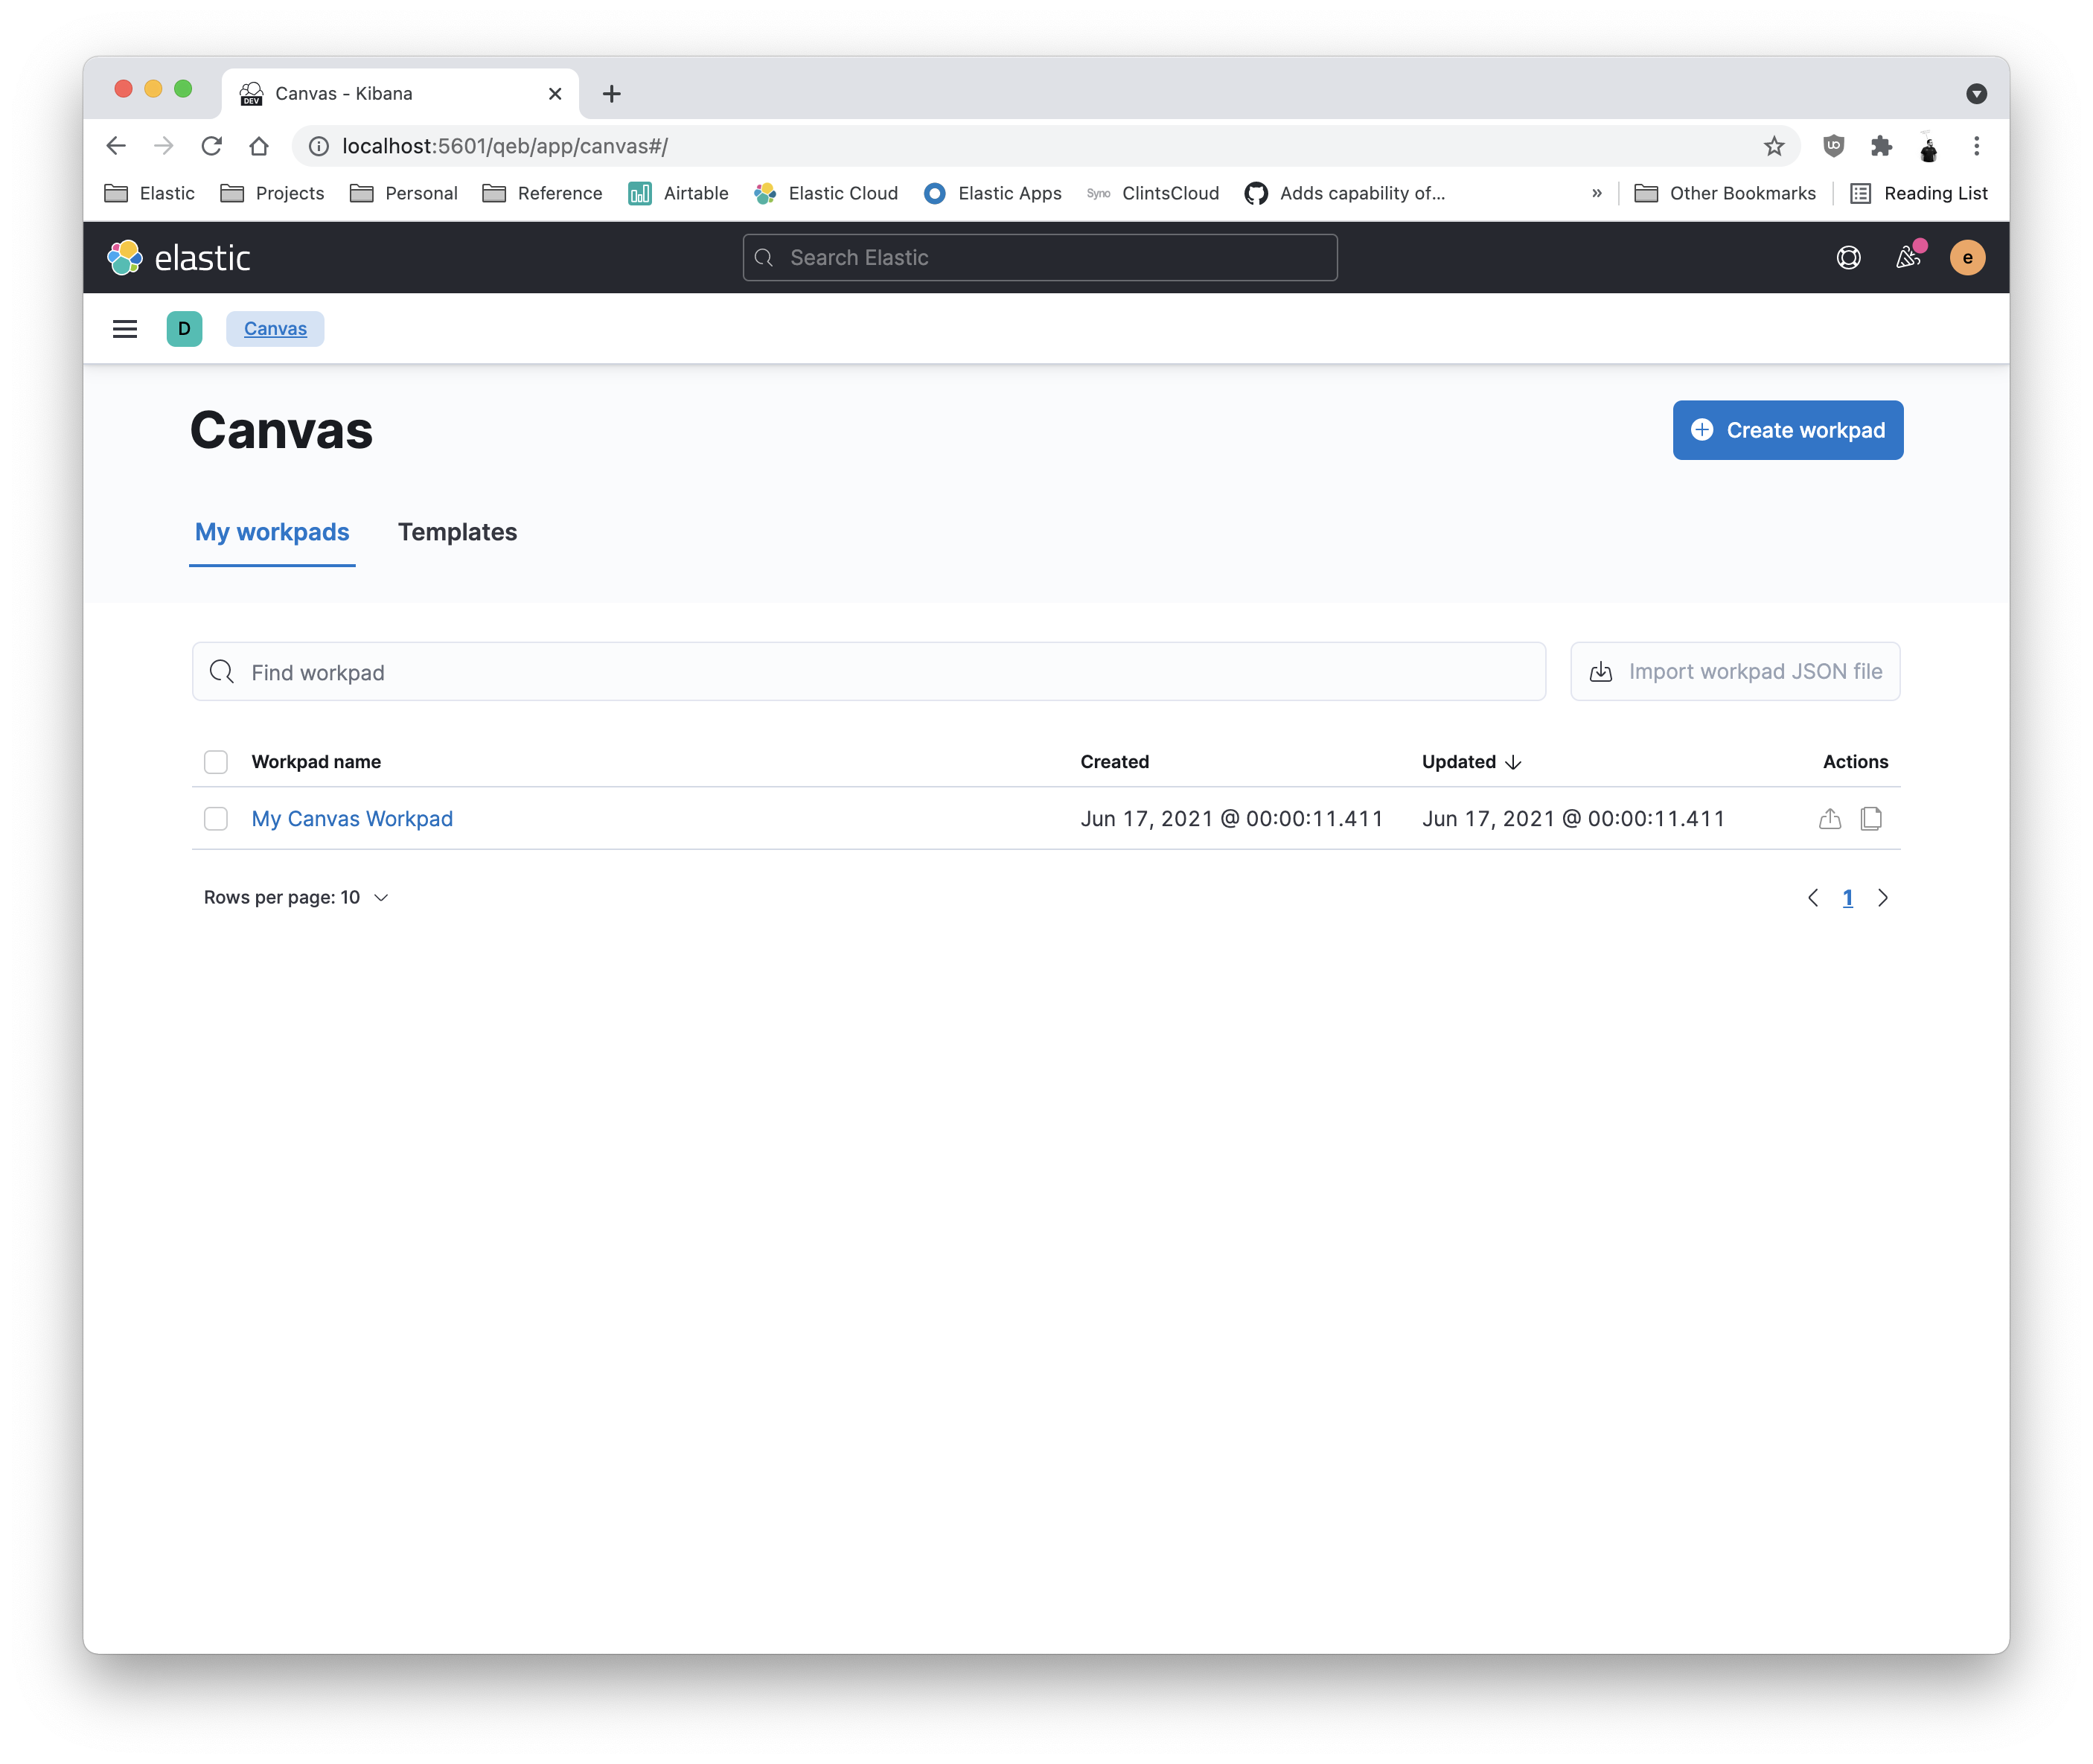This screenshot has height=1764, width=2093.
Task: Select the My workpads tab
Action: (272, 532)
